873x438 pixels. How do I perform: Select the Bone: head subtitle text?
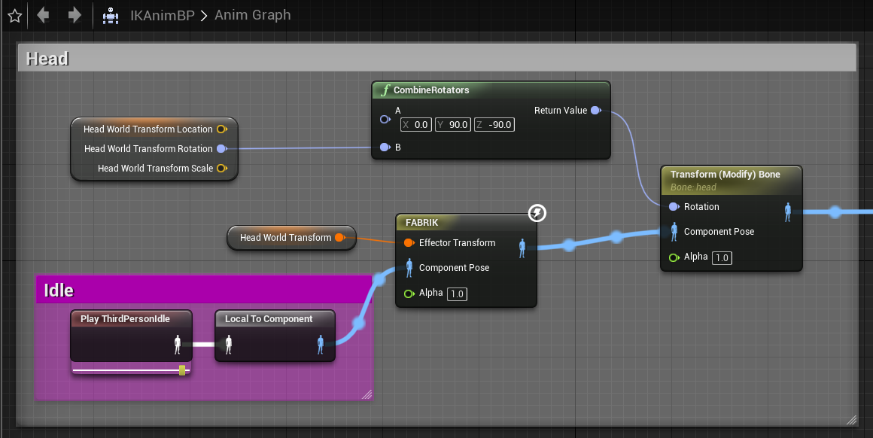693,187
